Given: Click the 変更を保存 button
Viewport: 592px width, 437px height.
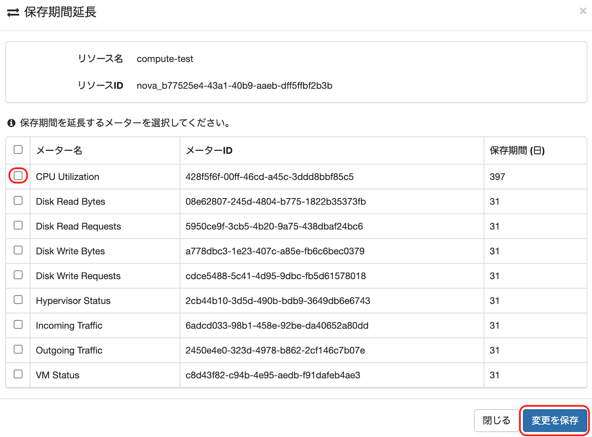Looking at the screenshot, I should coord(555,421).
